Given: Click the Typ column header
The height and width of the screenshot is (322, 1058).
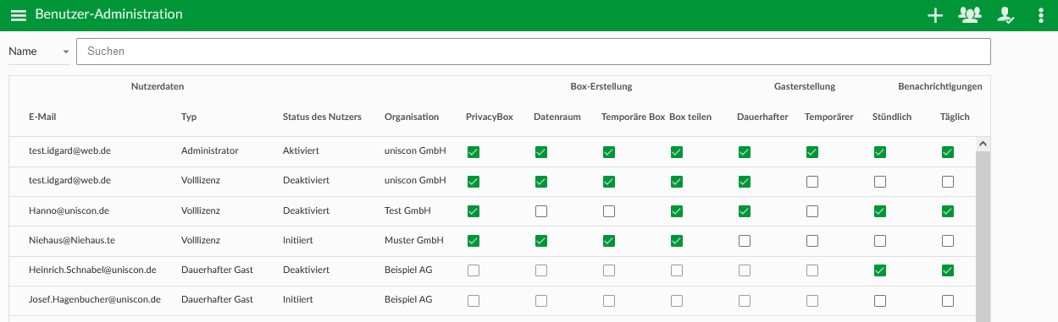Looking at the screenshot, I should pos(188,117).
